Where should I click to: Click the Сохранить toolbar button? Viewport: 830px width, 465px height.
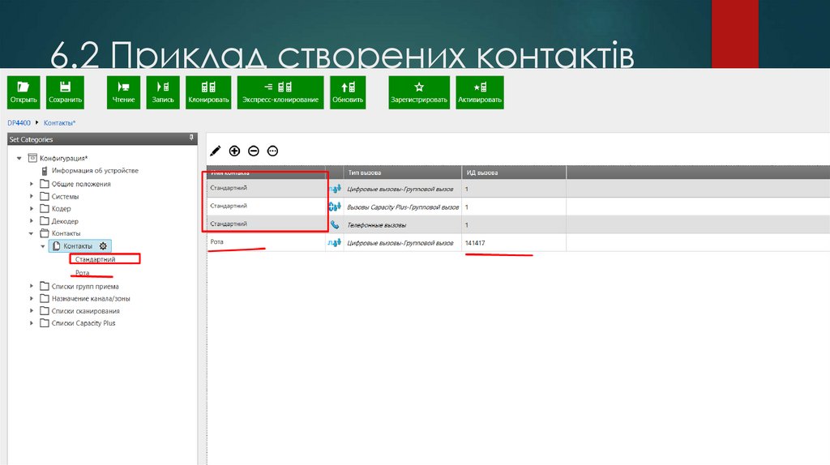click(65, 92)
